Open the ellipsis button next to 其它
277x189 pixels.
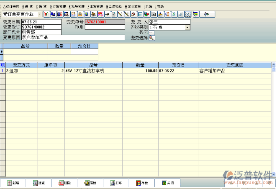coord(151,32)
